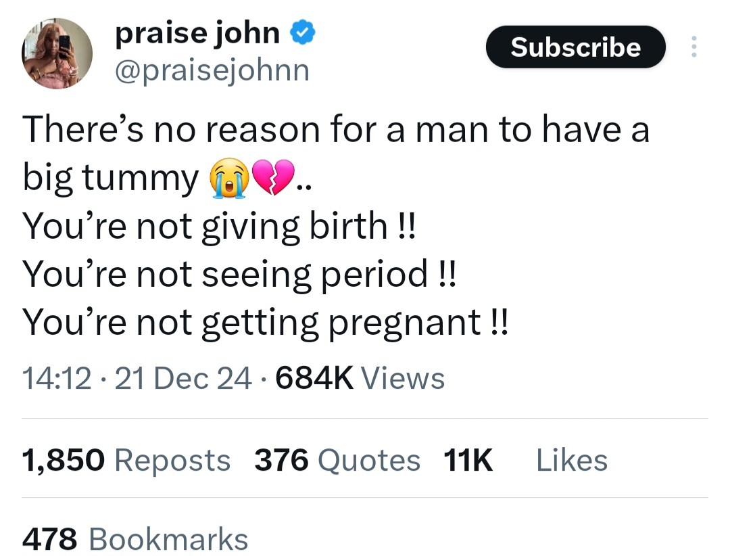The image size is (730, 556).
Task: Click the blue verified badge
Action: (303, 32)
